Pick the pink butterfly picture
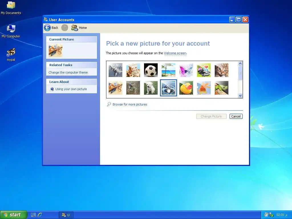The height and width of the screenshot is (219, 292). pos(186,70)
